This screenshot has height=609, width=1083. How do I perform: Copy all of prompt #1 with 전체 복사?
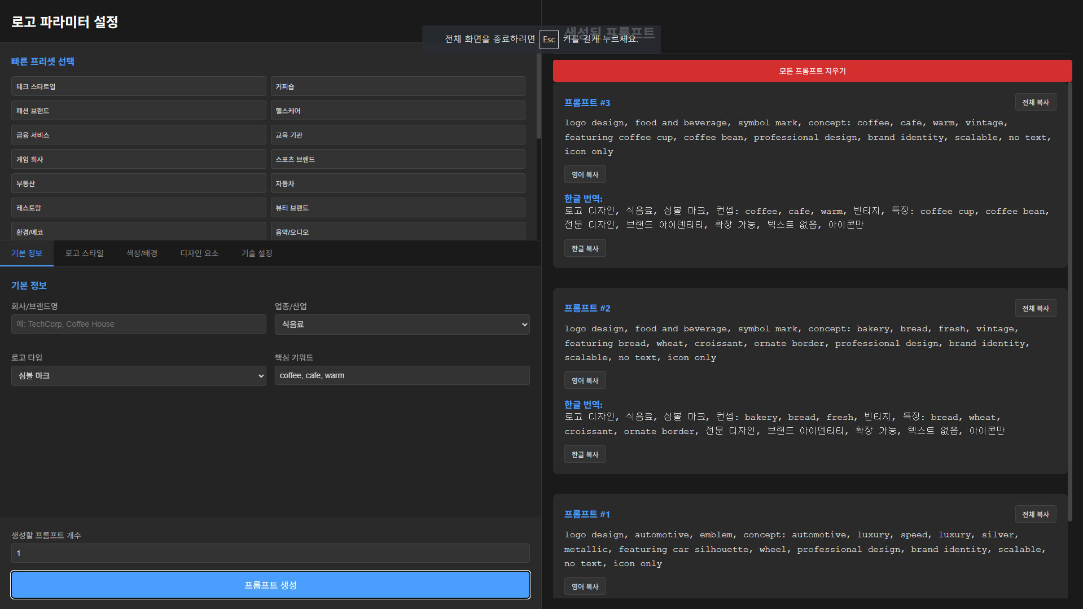(x=1035, y=514)
